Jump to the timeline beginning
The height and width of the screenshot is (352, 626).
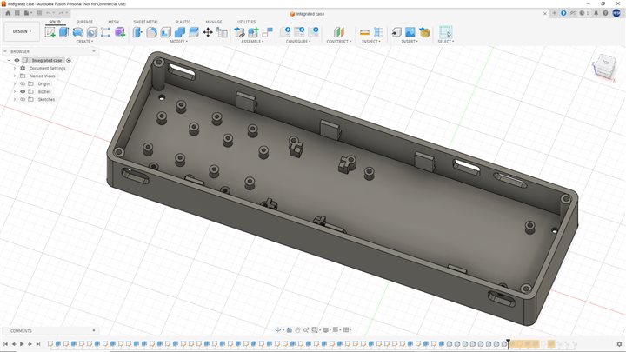pos(5,344)
